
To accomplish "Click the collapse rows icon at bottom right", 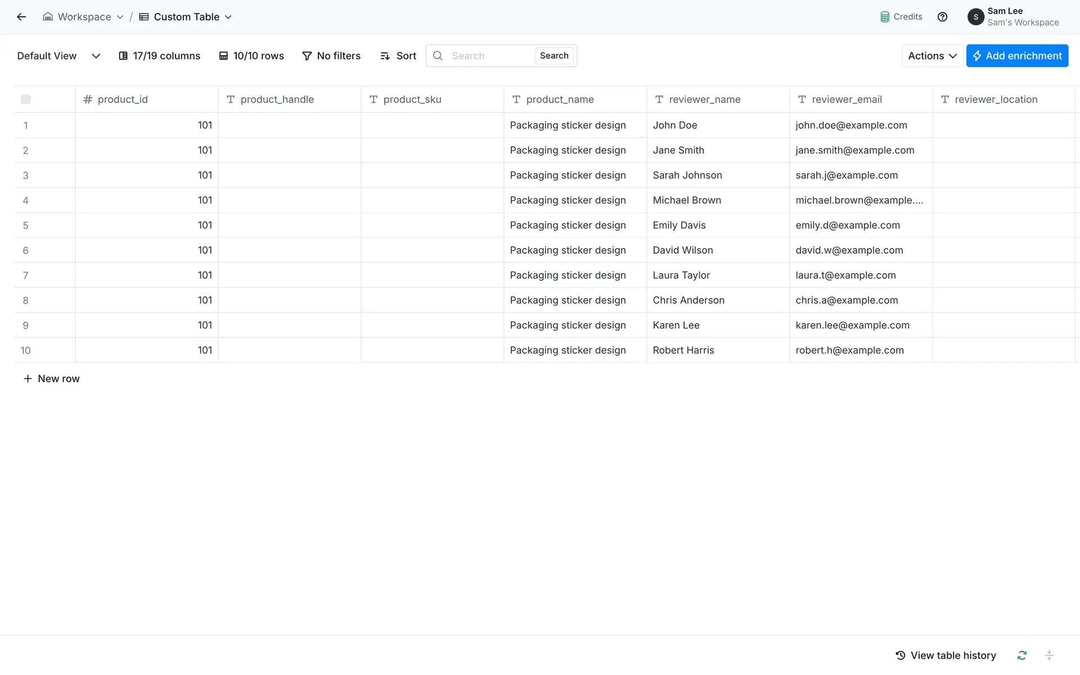I will coord(1048,655).
